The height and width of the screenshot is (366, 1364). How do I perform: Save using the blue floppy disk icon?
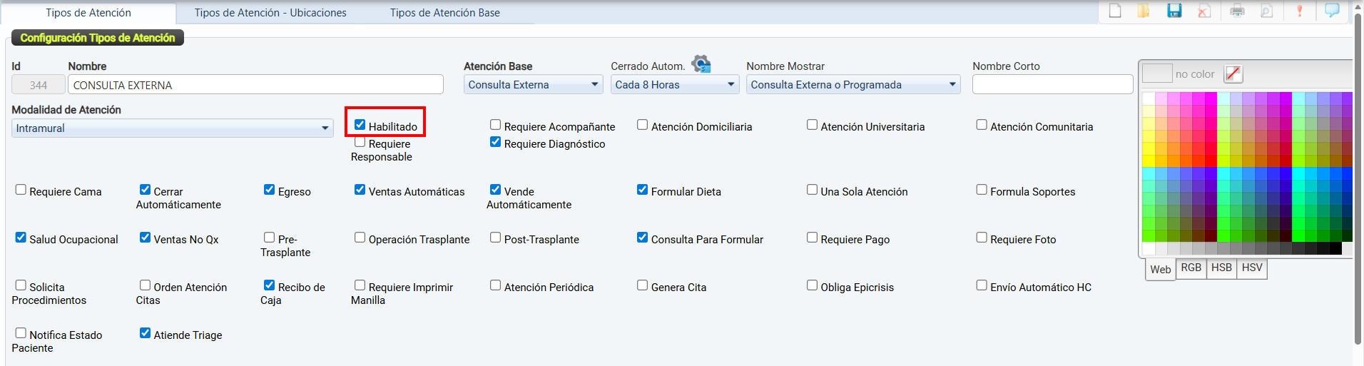pos(1174,11)
